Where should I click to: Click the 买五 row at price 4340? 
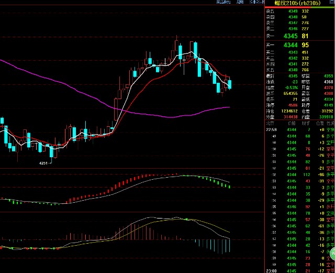[293, 70]
